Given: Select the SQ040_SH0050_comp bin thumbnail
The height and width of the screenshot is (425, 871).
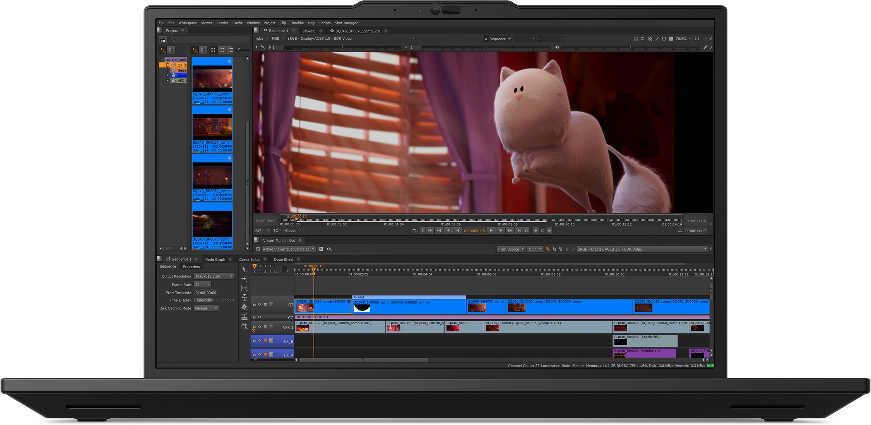Looking at the screenshot, I should pos(212,127).
